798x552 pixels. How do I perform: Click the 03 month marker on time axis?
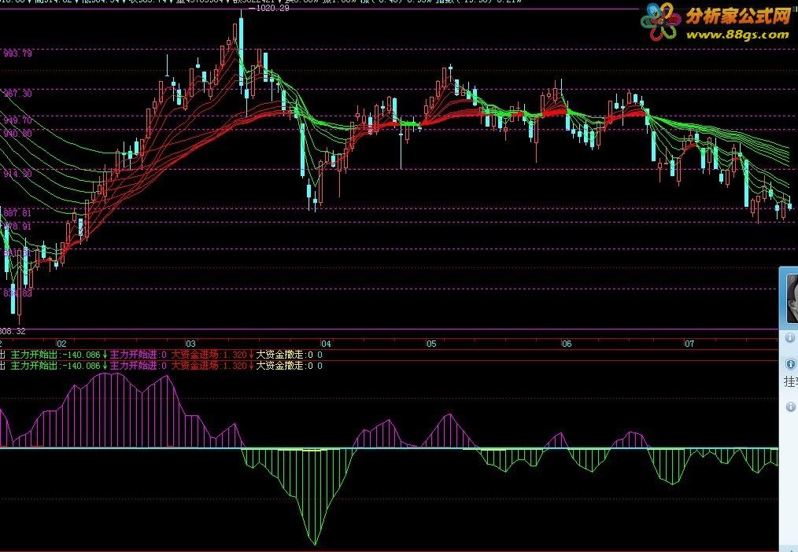[x=190, y=344]
